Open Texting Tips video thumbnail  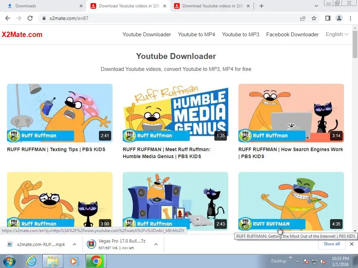click(x=60, y=113)
